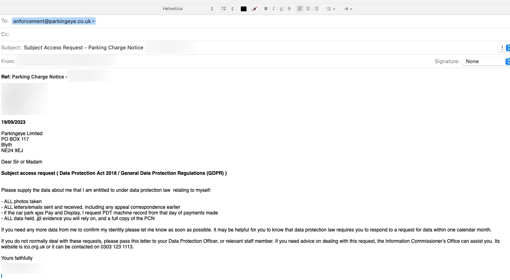
Task: Click the 'Ref: Parking Charge Notice' line
Action: click(x=34, y=77)
